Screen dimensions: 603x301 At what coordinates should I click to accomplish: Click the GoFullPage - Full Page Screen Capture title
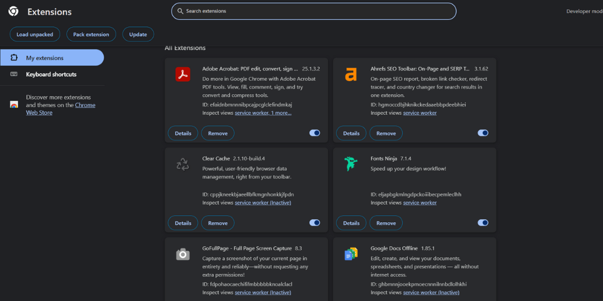pos(247,249)
